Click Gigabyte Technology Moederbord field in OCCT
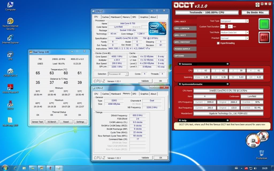The height and width of the screenshot is (171, 274). point(228,113)
